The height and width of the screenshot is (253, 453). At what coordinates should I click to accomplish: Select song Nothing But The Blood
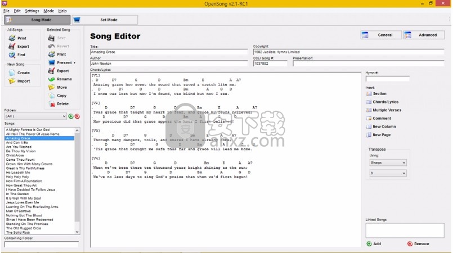click(24, 215)
